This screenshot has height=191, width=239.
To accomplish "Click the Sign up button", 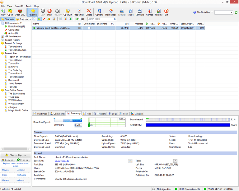I will tap(23, 160).
